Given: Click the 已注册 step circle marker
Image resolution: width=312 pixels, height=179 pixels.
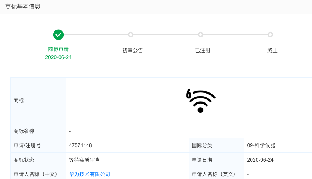Looking at the screenshot, I should click(x=200, y=35).
